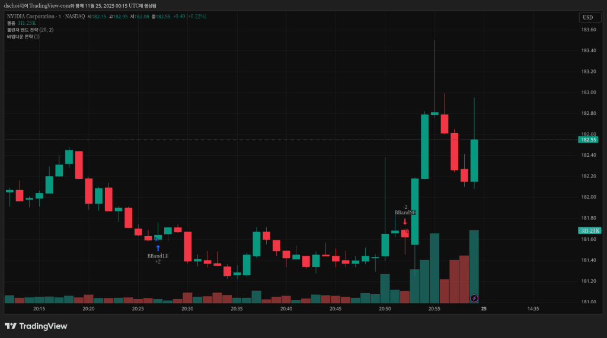Click the blue BBandLE long entry arrow
Viewport: 607px width, 338px height.
point(158,248)
